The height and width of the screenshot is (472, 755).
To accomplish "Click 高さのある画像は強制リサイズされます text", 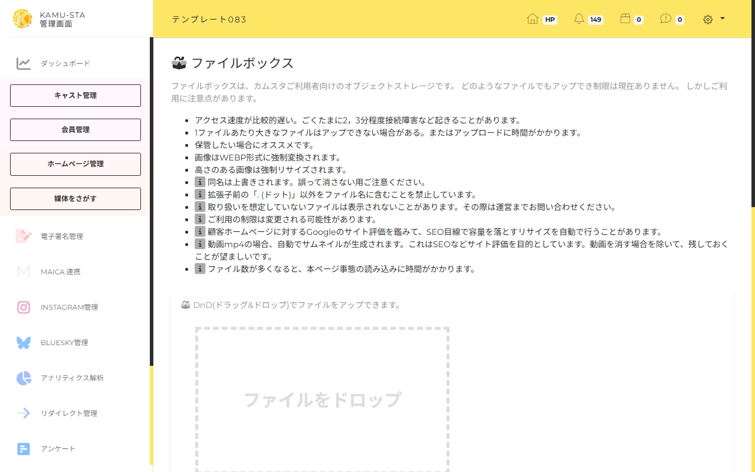I will click(x=271, y=170).
